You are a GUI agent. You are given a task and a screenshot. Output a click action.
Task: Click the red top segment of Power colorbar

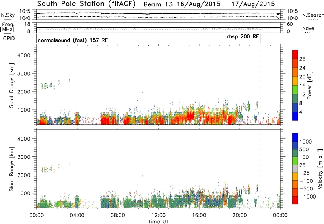point(295,54)
